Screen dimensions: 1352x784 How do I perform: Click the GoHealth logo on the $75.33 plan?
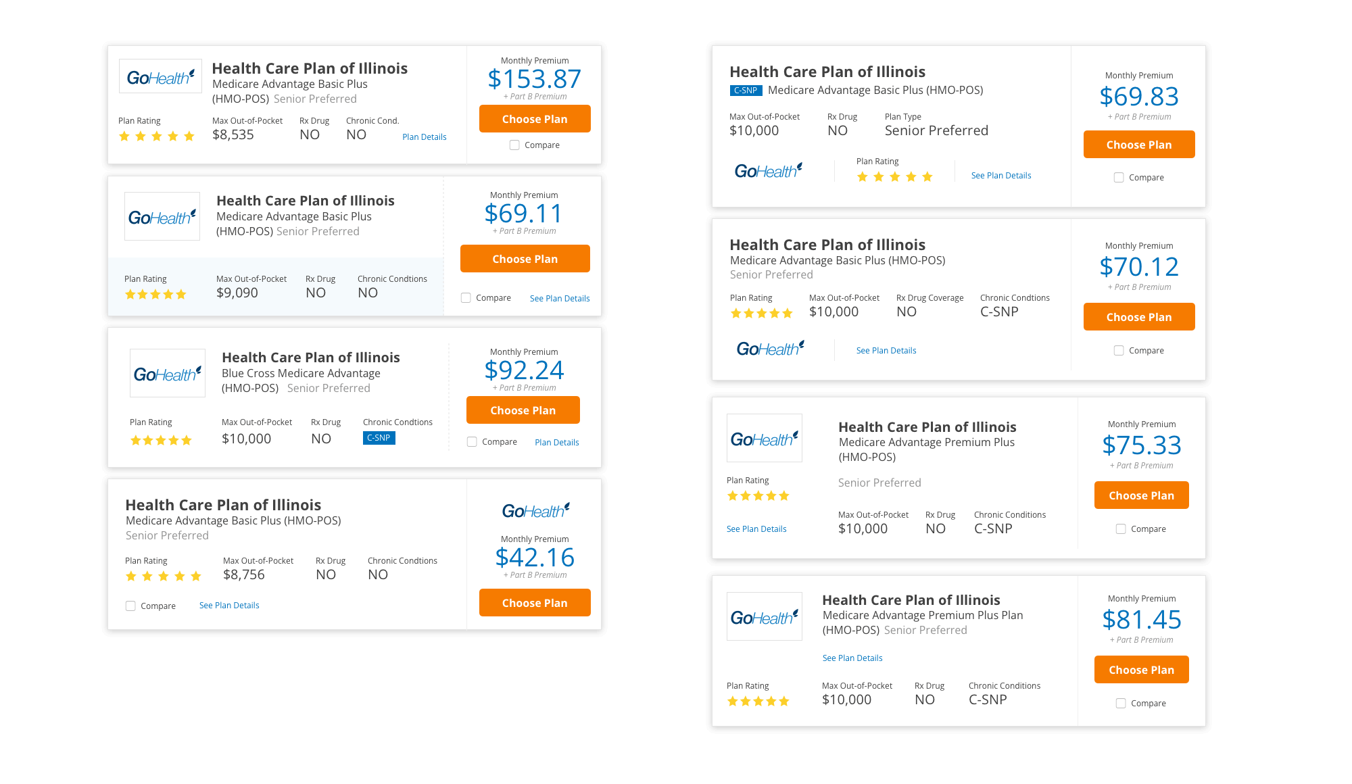point(764,439)
